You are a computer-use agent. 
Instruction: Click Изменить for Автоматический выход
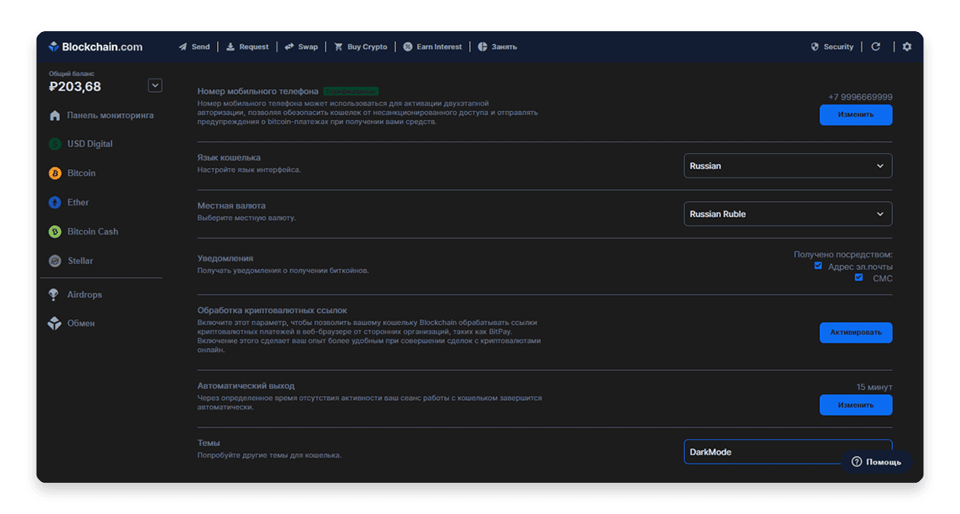(x=856, y=405)
